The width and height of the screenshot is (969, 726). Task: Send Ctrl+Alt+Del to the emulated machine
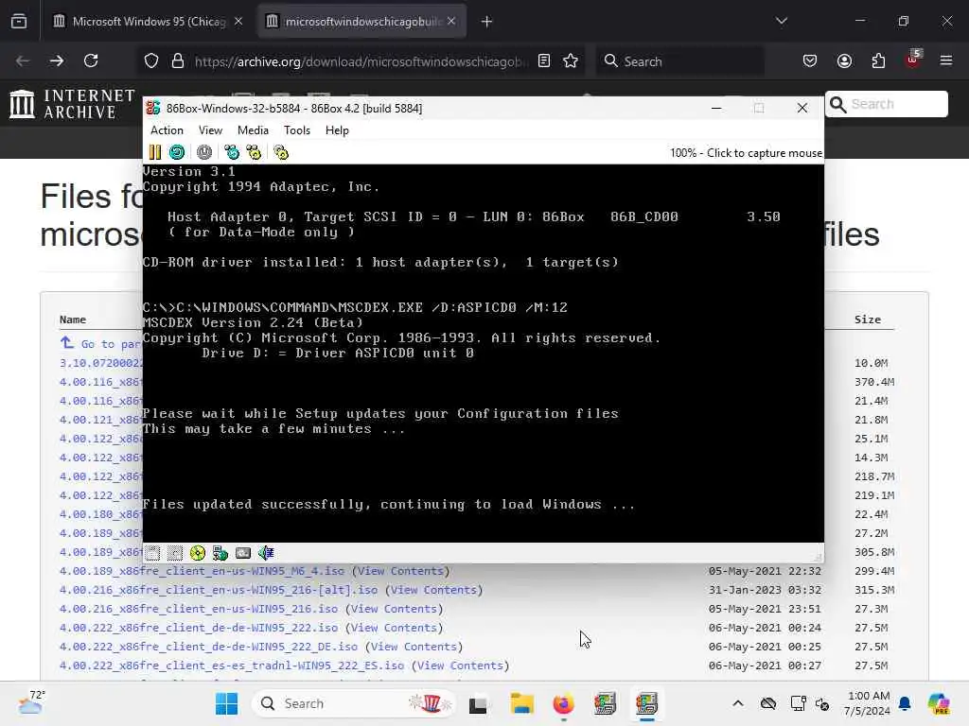(231, 152)
